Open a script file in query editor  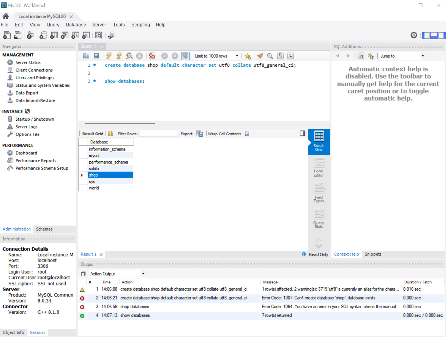tap(86, 56)
